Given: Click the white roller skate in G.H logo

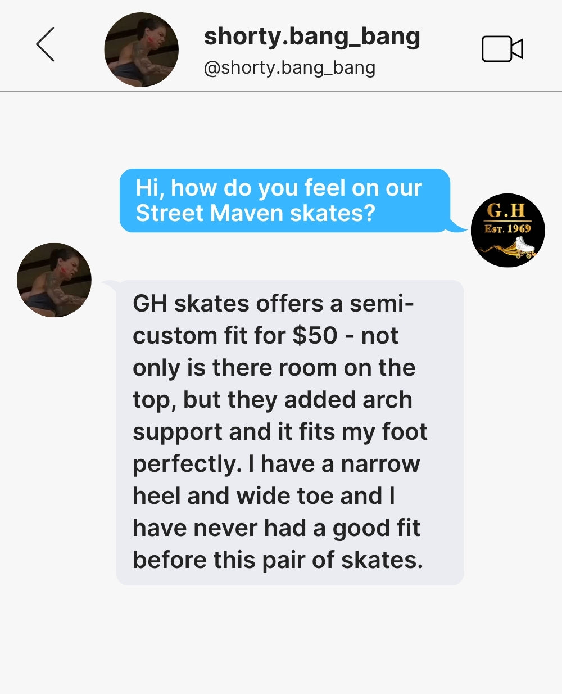Looking at the screenshot, I should (525, 246).
